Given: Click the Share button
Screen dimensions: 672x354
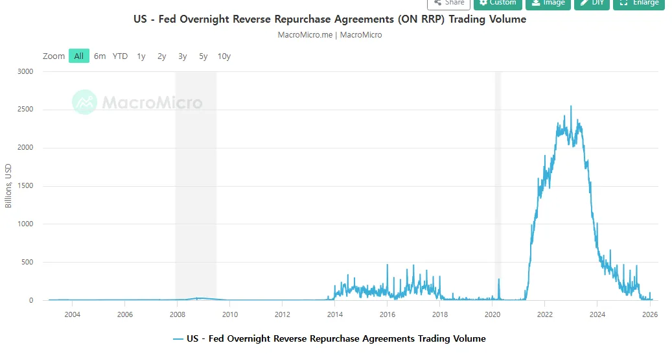Looking at the screenshot, I should (x=448, y=3).
